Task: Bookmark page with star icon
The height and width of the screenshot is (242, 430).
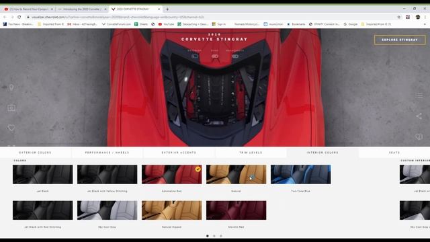Action: click(x=398, y=17)
